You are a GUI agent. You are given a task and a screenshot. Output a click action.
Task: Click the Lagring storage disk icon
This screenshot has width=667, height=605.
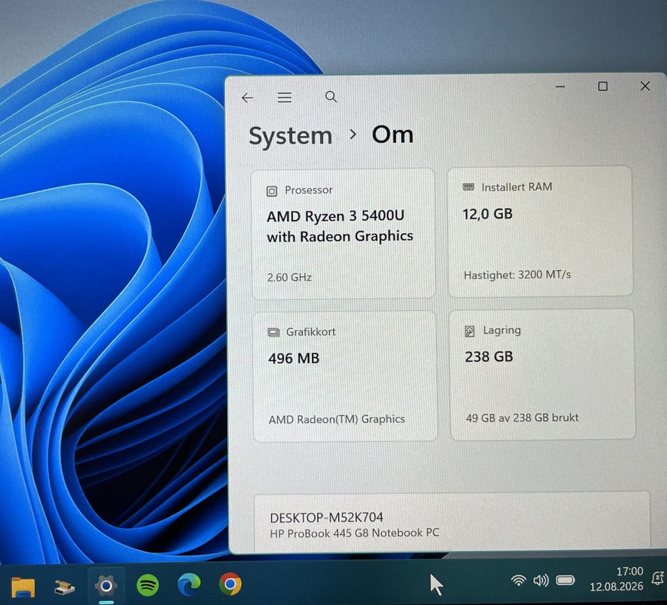tap(470, 331)
